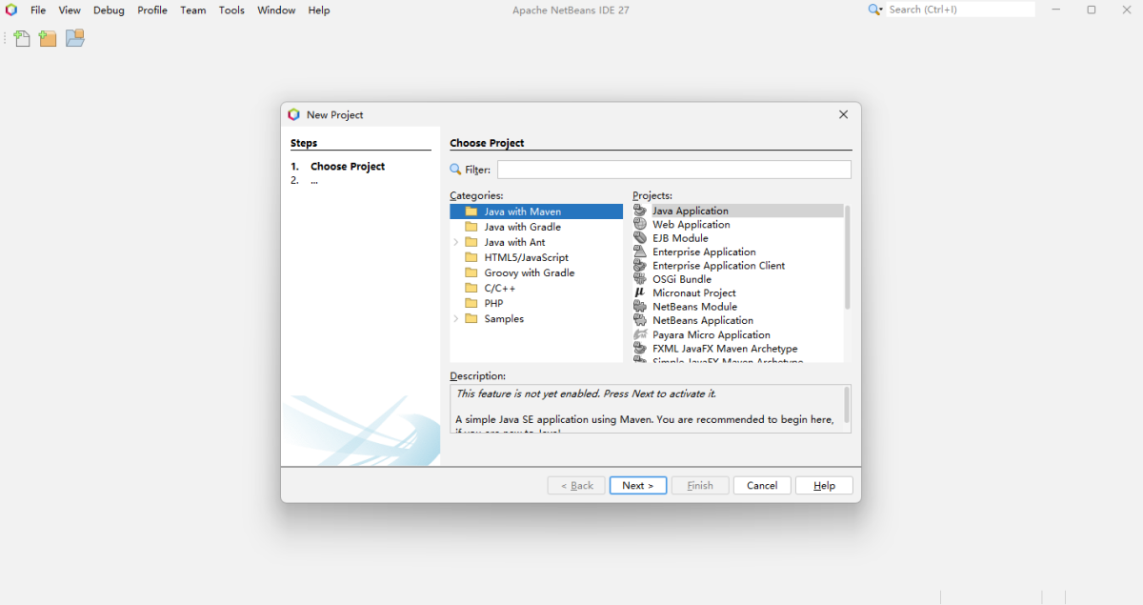The width and height of the screenshot is (1143, 605).
Task: Pick the OSGi Bundle project icon
Action: click(x=640, y=279)
